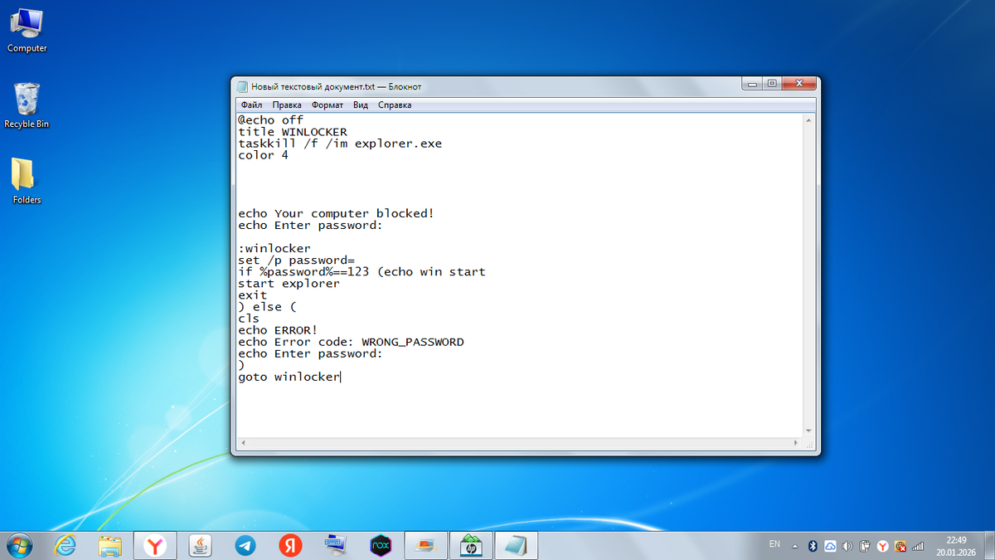
Task: Click the "goto winlocker" line
Action: [x=289, y=377]
